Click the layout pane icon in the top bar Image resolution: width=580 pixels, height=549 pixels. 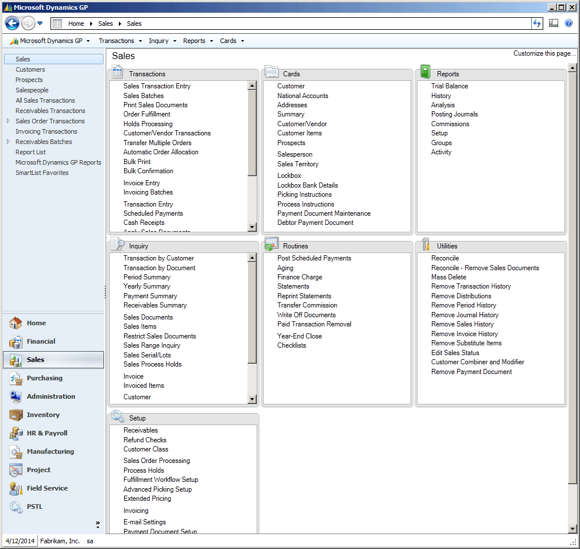click(x=554, y=24)
